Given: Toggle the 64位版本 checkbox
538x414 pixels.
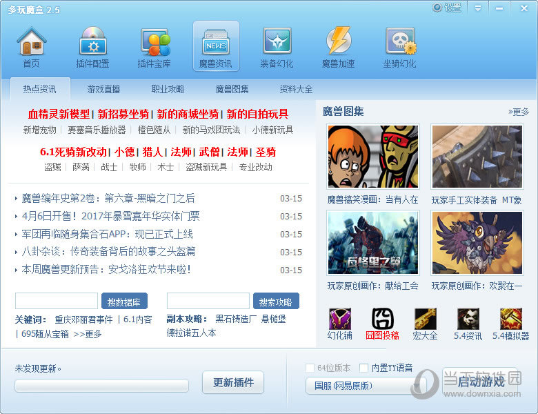Looking at the screenshot, I should click(310, 368).
